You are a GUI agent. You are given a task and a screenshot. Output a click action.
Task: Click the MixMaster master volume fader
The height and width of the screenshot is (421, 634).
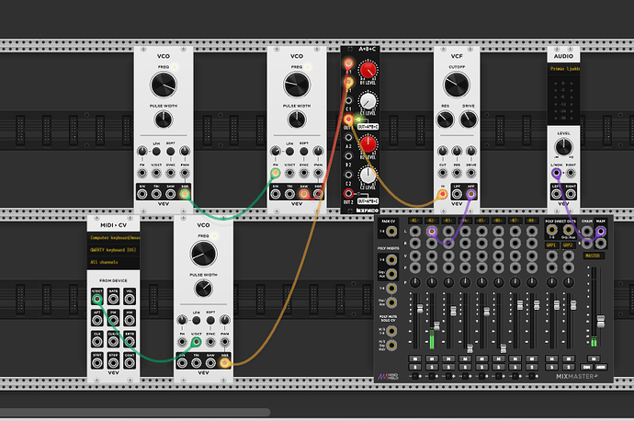(602, 322)
